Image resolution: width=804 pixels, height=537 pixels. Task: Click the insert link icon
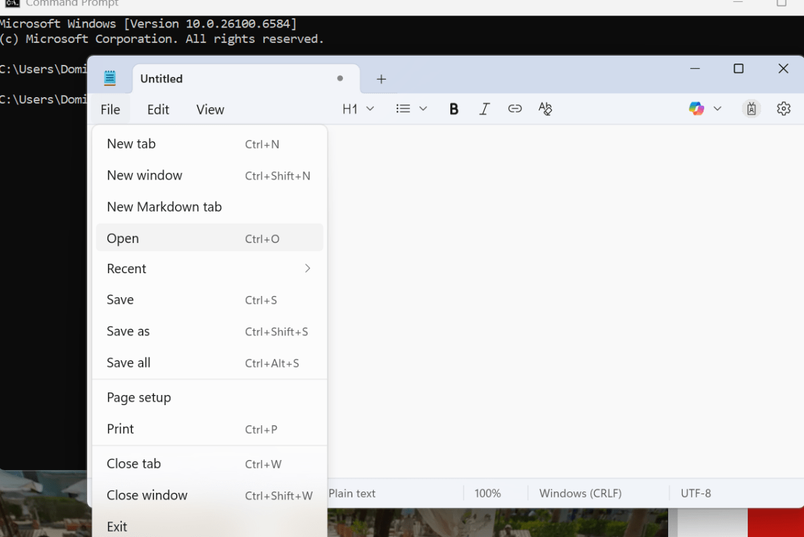click(x=515, y=109)
